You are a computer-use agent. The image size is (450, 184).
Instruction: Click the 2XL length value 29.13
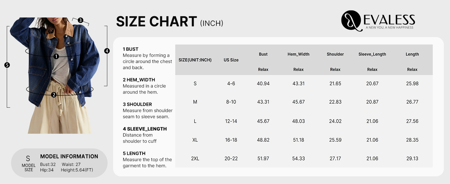412,159
